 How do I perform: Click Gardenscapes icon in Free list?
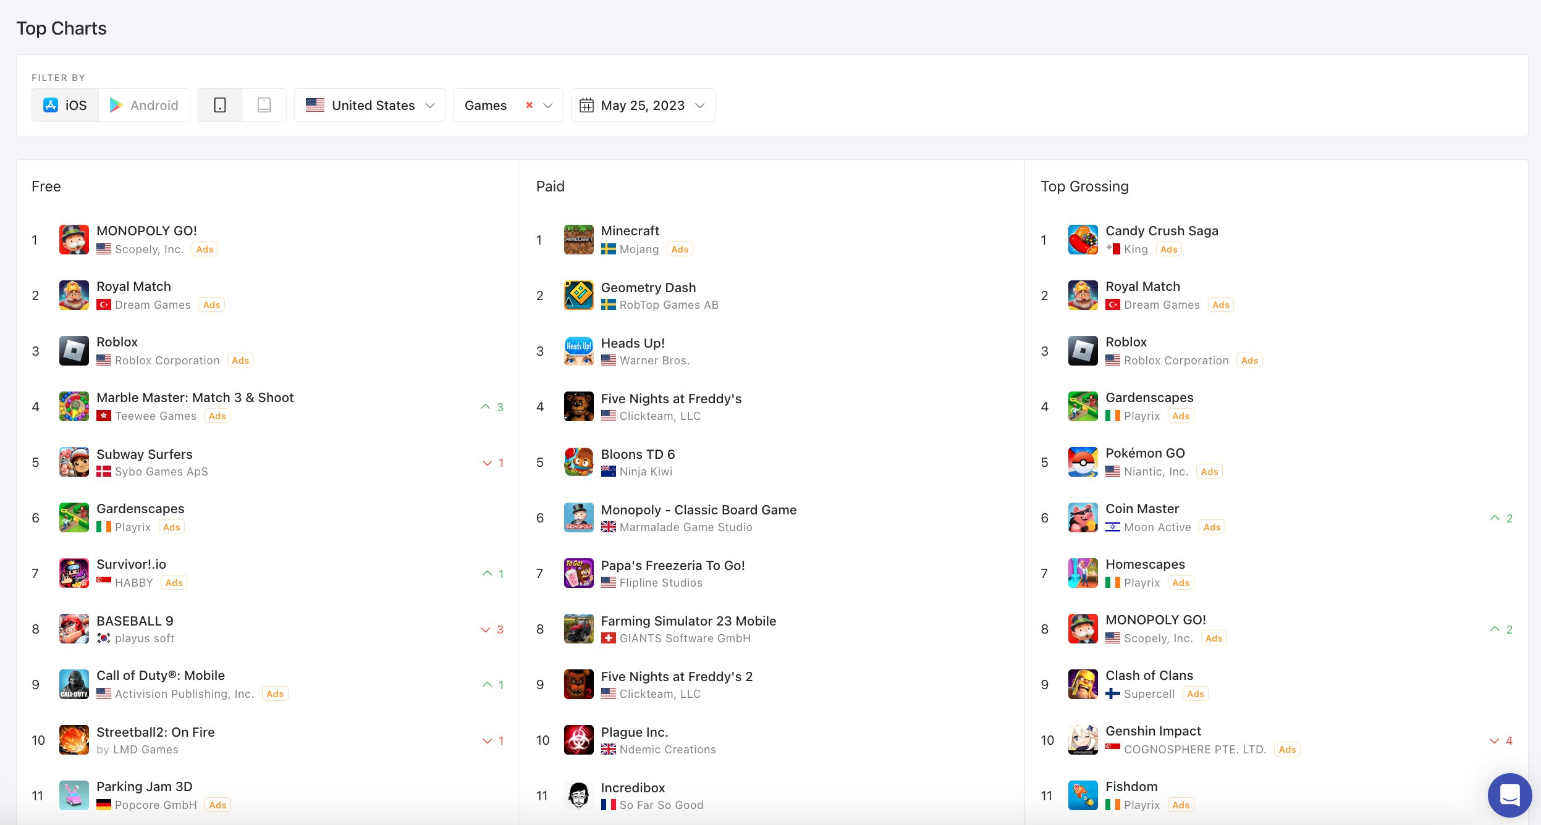pyautogui.click(x=74, y=517)
